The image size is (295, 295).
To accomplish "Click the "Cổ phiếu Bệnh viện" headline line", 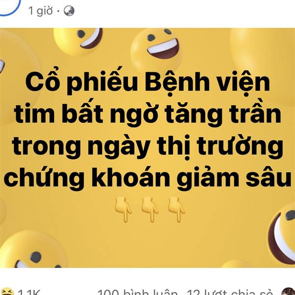I will click(x=147, y=82).
